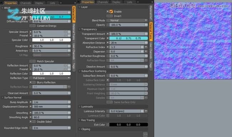Uncheck the Layer Enable checkbox
Viewport: 232px width, 137px height.
pyautogui.click(x=111, y=11)
